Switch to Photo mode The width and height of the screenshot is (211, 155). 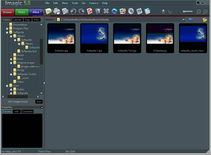point(22,12)
